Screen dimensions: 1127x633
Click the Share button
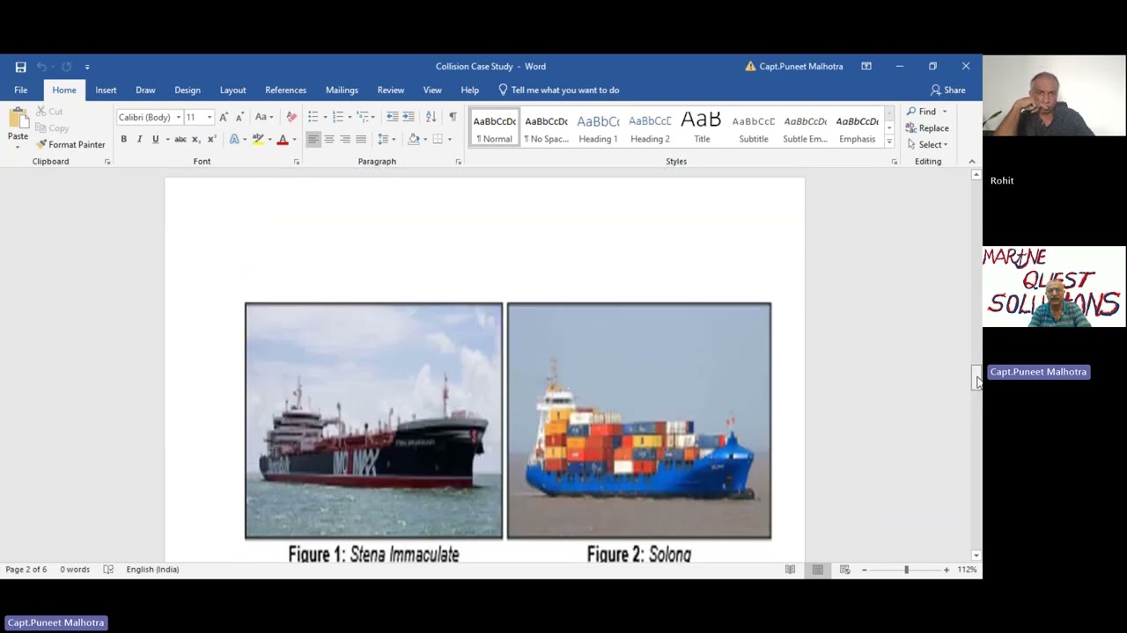[948, 90]
